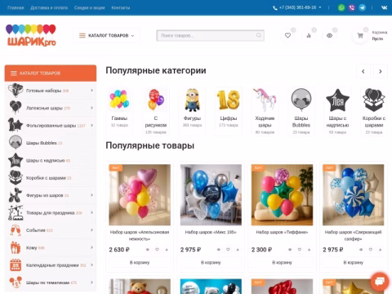Image resolution: width=392 pixels, height=294 pixels.
Task: Open Главная in the top menu
Action: [16, 7]
